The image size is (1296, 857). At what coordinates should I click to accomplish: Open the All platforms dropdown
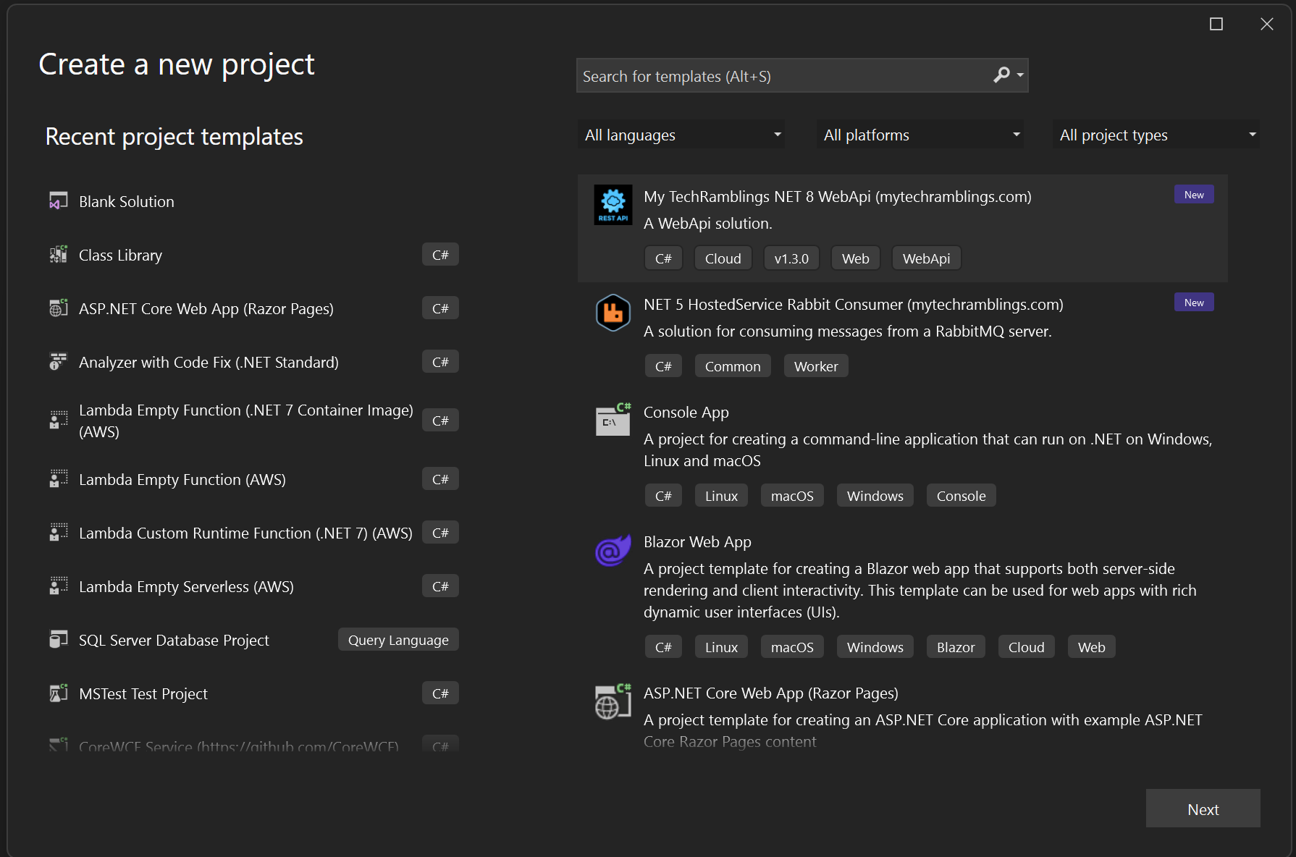[x=920, y=135]
